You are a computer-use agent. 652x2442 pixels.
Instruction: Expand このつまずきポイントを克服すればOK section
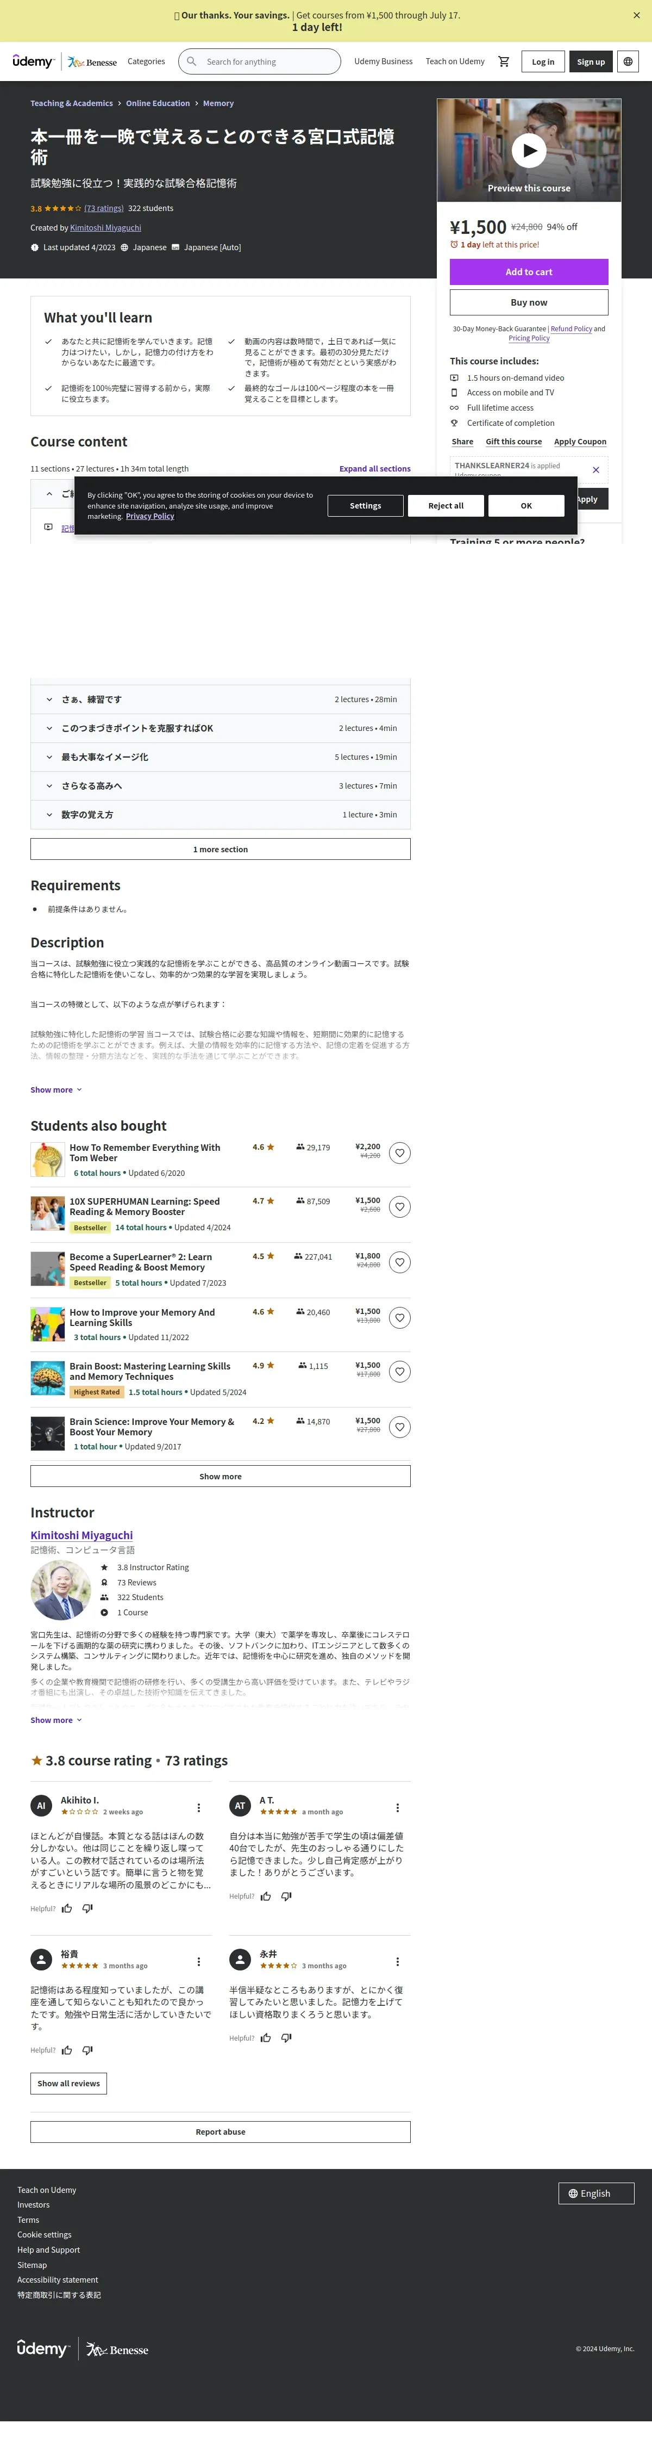(x=220, y=728)
